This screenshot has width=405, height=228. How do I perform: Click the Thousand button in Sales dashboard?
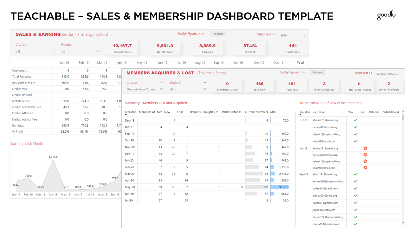[x=218, y=34]
